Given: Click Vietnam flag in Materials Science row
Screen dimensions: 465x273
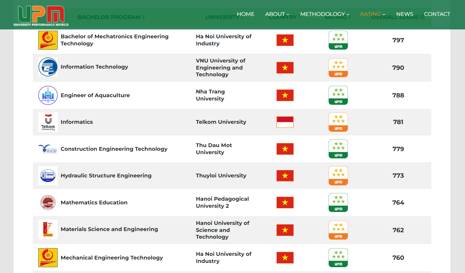Looking at the screenshot, I should [285, 230].
